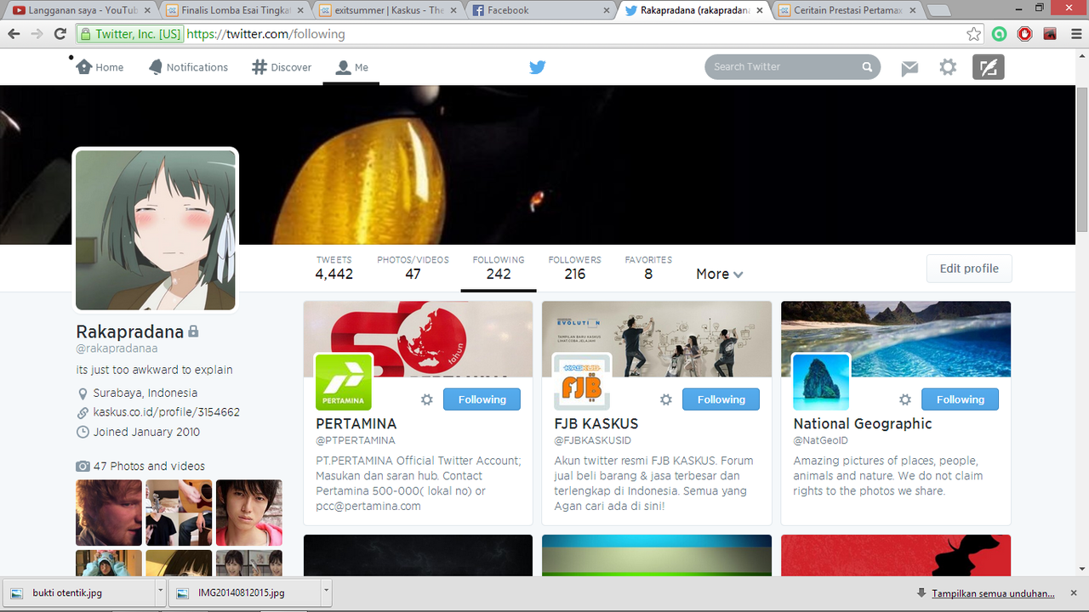Open gear options on FJB KASKUS card

(666, 399)
